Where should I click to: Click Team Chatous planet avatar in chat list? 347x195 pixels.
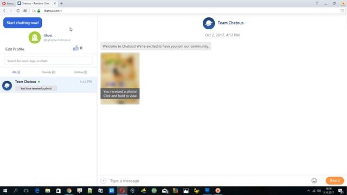pyautogui.click(x=7, y=86)
